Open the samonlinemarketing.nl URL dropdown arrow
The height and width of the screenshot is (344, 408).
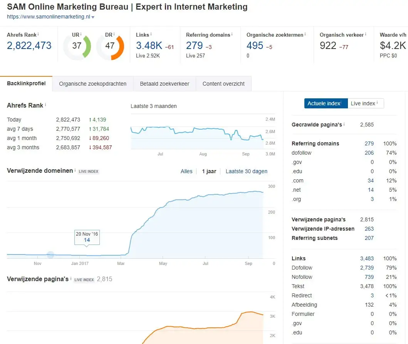93,17
